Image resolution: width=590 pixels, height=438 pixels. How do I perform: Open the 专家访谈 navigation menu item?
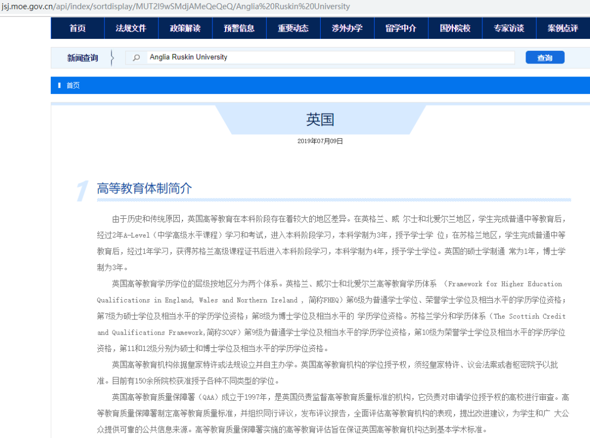[509, 27]
